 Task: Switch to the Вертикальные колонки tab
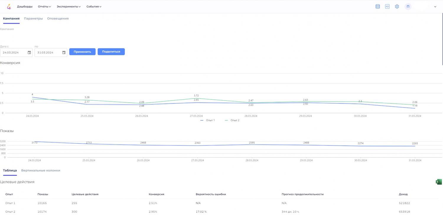click(x=40, y=170)
